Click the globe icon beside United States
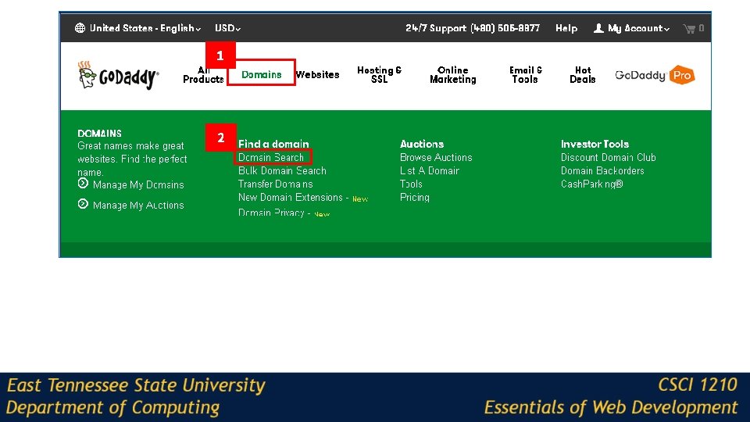Viewport: 750px width, 422px height. pos(80,28)
